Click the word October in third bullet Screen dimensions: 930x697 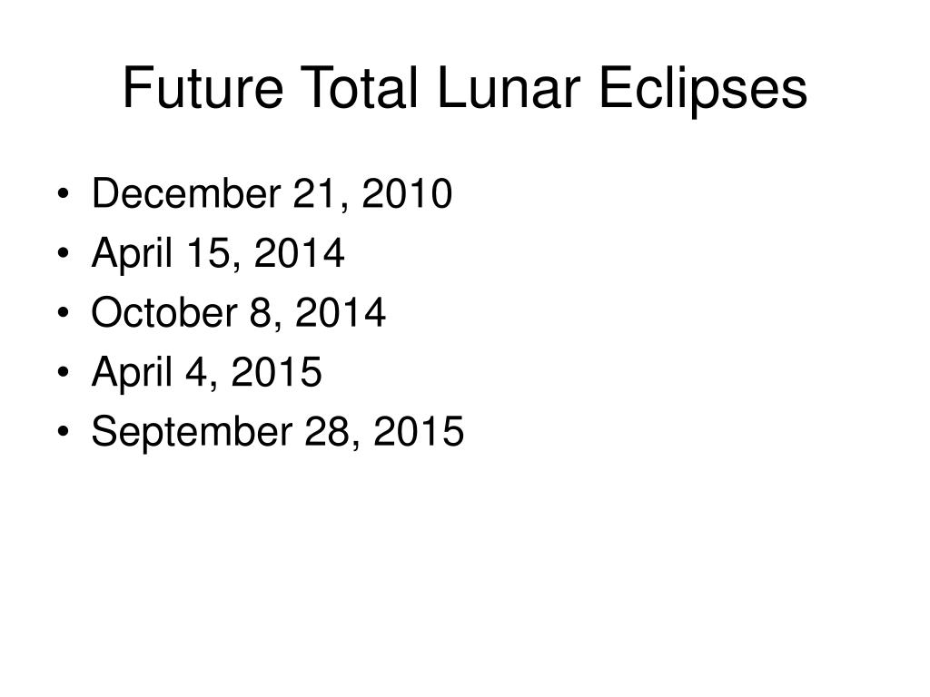pyautogui.click(x=164, y=312)
